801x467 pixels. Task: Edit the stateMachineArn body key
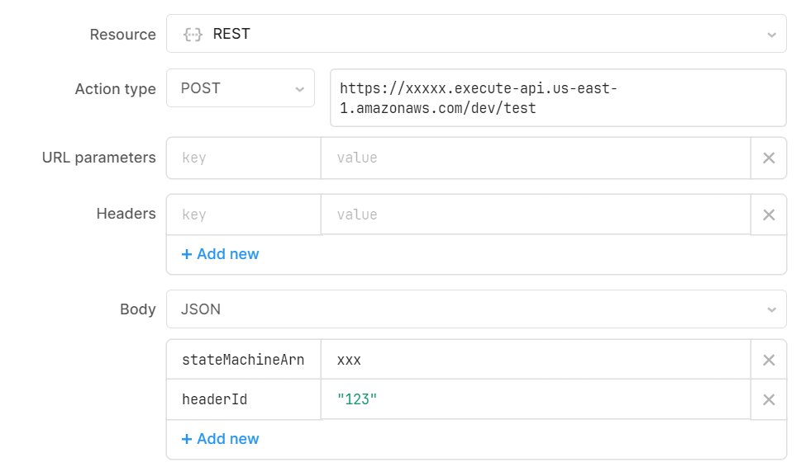tap(244, 360)
